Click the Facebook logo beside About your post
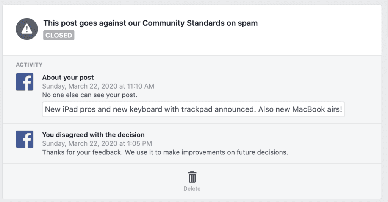This screenshot has height=202, width=388. [25, 82]
